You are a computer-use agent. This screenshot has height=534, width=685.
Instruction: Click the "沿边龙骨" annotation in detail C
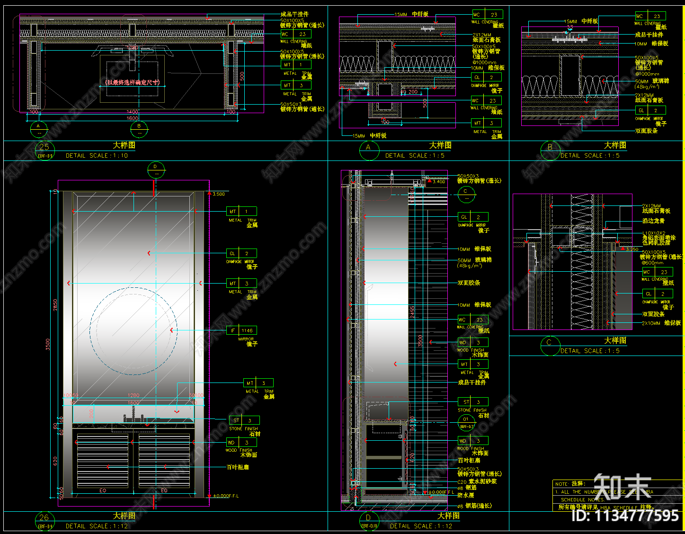[x=653, y=221]
